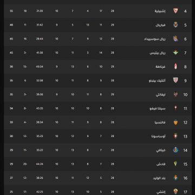This screenshot has width=195, height=195.
Task: Click points value 55 in Sevilla row
Action: (x=11, y=11)
